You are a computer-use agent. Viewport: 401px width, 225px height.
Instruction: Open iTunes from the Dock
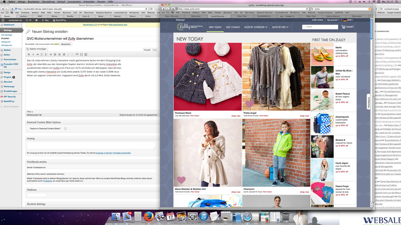click(x=204, y=217)
